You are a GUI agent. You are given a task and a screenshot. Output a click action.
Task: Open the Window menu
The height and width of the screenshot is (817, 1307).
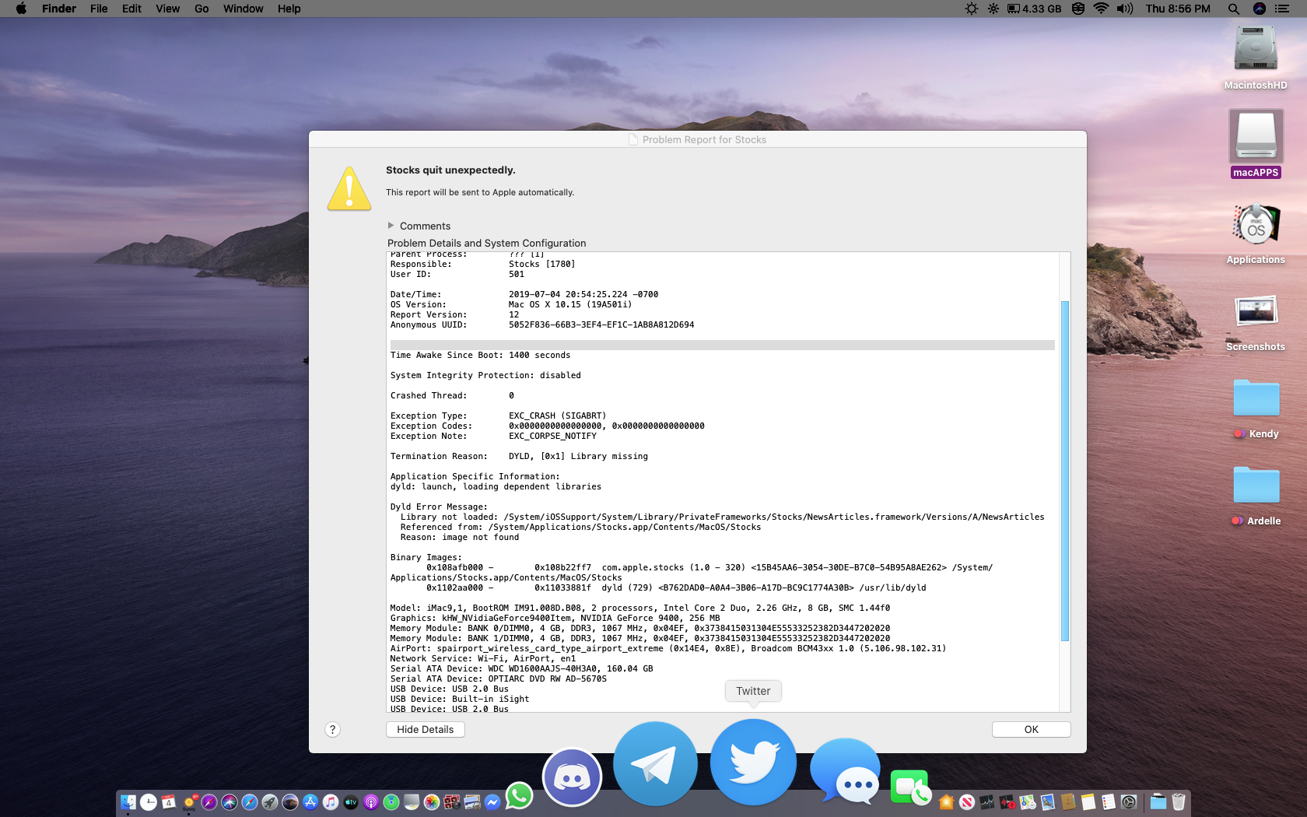pyautogui.click(x=243, y=9)
